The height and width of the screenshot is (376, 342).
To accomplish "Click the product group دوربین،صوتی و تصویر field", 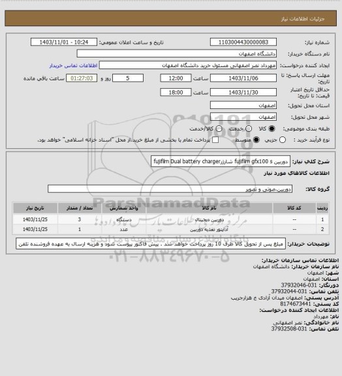I will point(170,189).
